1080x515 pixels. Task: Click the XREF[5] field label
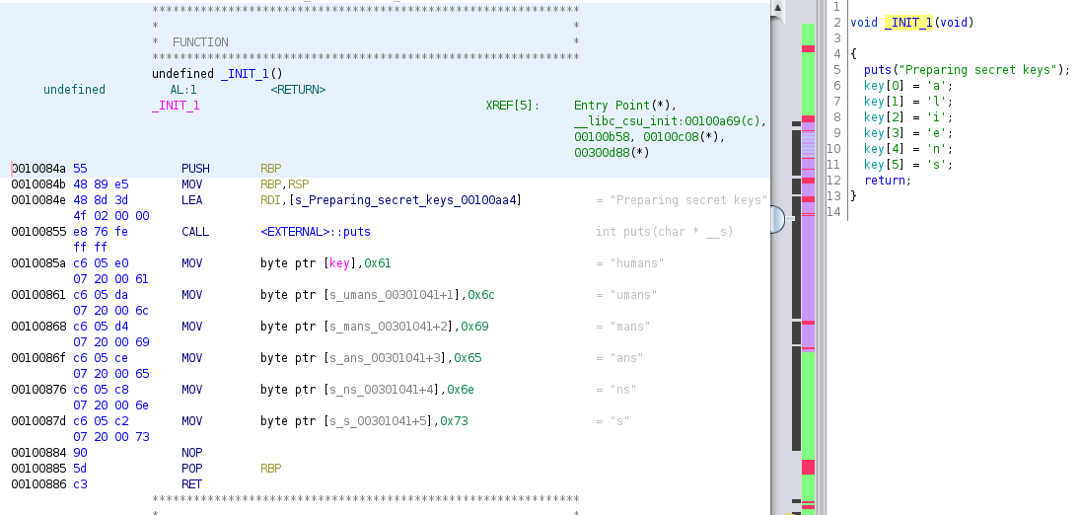[513, 106]
